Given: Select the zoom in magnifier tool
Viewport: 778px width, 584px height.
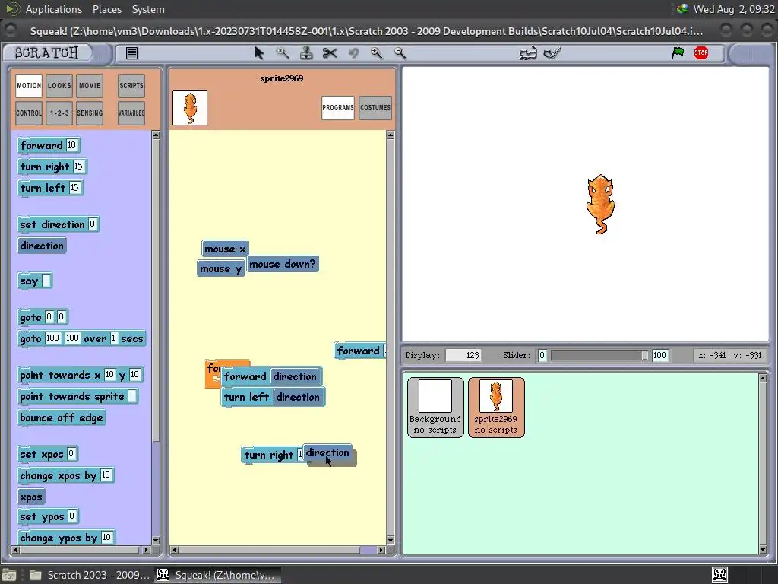Looking at the screenshot, I should (377, 53).
